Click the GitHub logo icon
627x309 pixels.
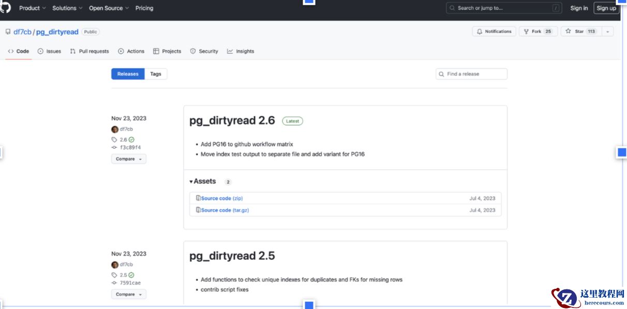tap(5, 7)
